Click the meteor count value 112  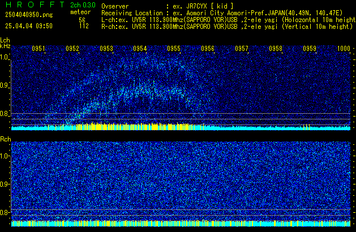pos(84,26)
